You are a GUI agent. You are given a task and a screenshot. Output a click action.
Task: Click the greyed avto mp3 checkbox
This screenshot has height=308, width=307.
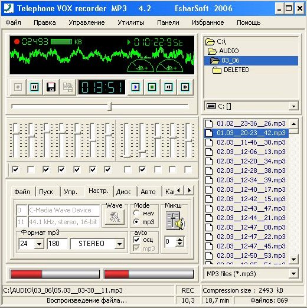(x=136, y=248)
